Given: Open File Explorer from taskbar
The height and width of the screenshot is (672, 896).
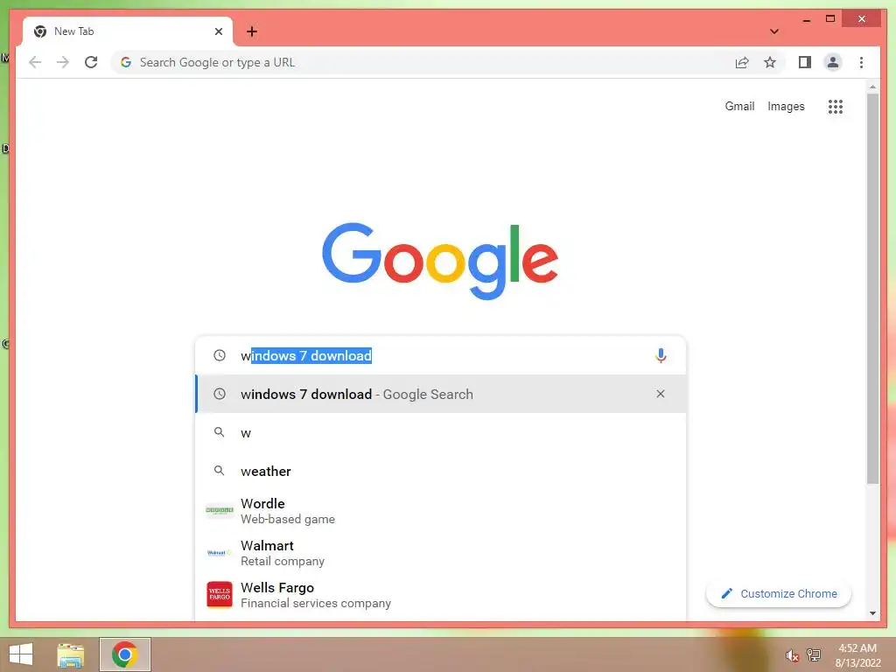Looking at the screenshot, I should pos(70,654).
